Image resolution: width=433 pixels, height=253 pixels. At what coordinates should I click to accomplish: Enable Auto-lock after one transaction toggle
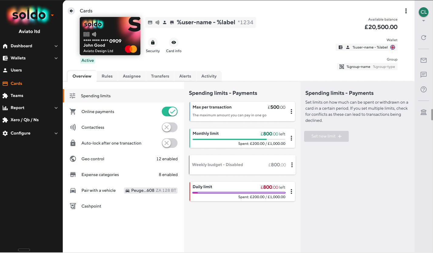[170, 143]
